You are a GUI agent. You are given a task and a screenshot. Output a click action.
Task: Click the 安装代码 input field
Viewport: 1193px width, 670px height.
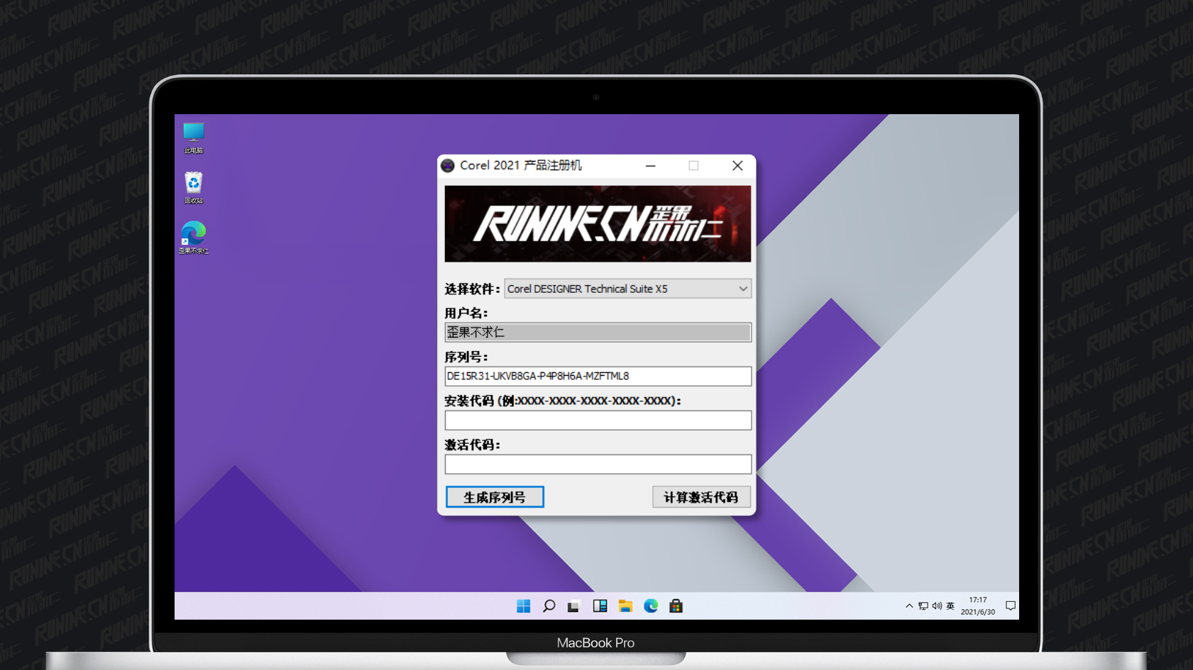(598, 420)
